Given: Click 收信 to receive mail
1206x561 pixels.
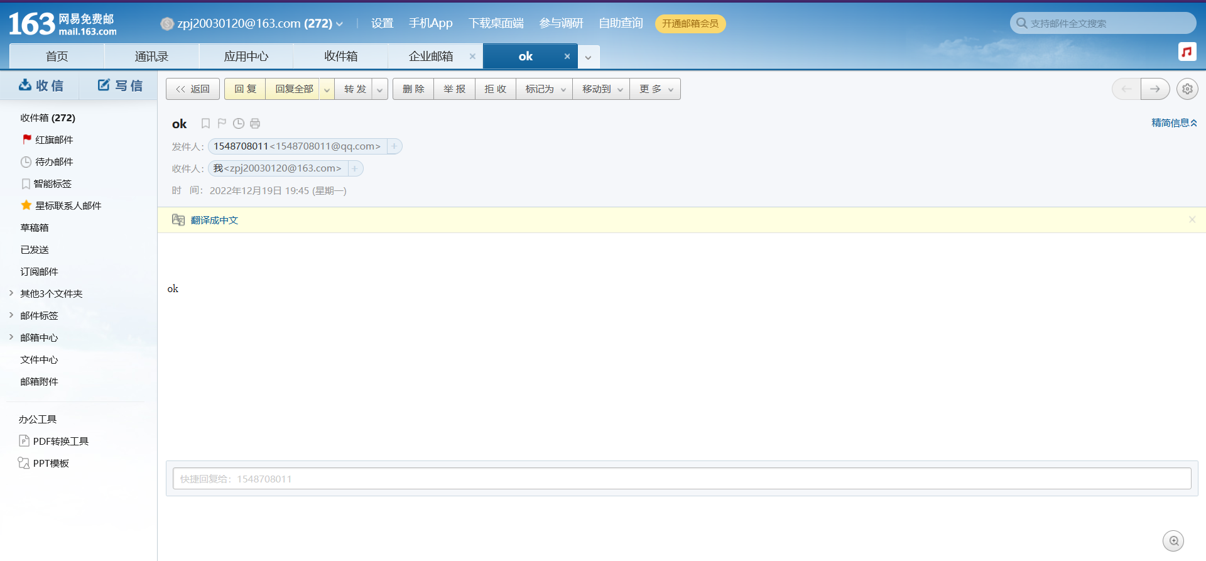Looking at the screenshot, I should [x=41, y=85].
